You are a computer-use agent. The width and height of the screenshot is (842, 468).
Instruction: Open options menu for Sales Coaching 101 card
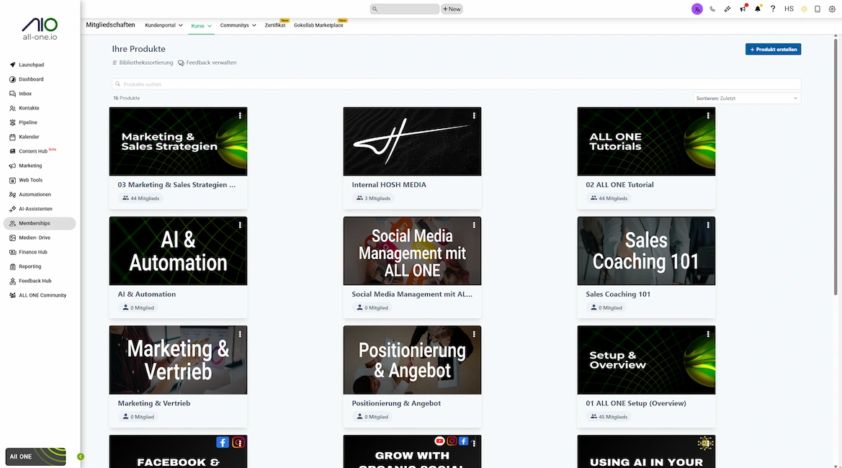[708, 225]
